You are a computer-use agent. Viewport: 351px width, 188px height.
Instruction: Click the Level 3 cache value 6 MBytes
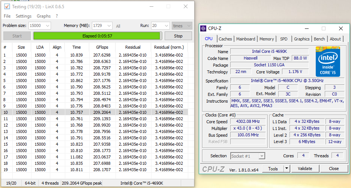coord(307,142)
